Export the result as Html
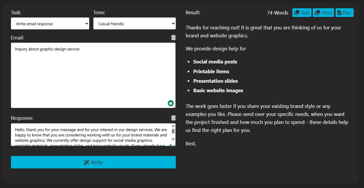Image resolution: width=364 pixels, height=188 pixels. tap(323, 12)
